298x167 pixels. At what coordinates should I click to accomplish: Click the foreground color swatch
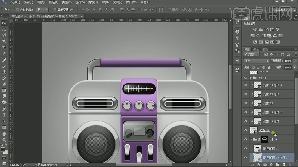point(3,149)
